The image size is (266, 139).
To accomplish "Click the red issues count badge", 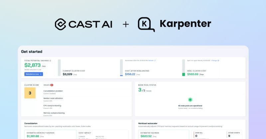I will click(x=52, y=85).
